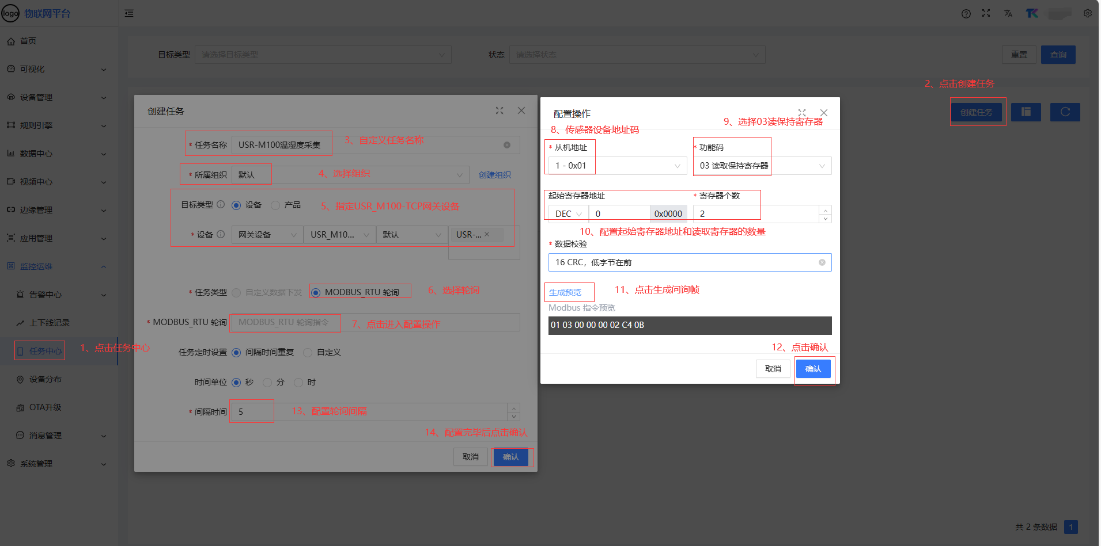Screen dimensions: 1101x546
Task: Select the 分 time unit radio option
Action: click(267, 383)
